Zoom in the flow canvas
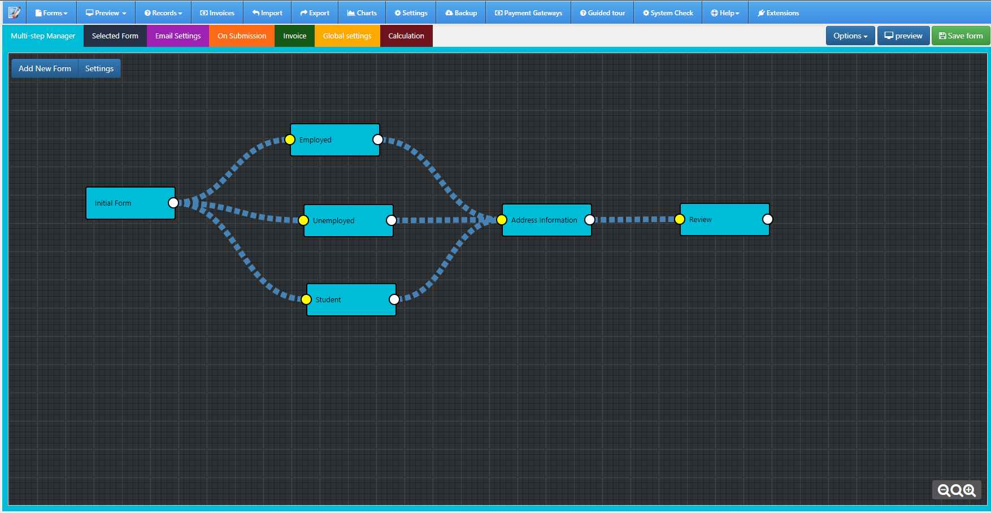The height and width of the screenshot is (513, 991). tap(970, 490)
